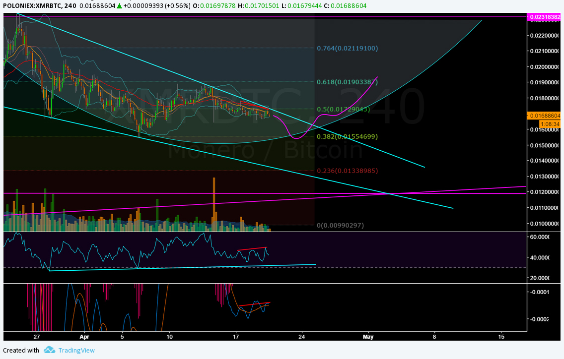Click the TradingView cloud logo icon
The height and width of the screenshot is (359, 564).
tap(49, 350)
